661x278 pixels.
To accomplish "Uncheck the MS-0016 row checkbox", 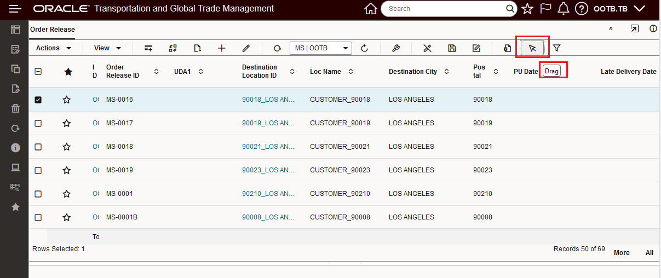I will point(38,100).
